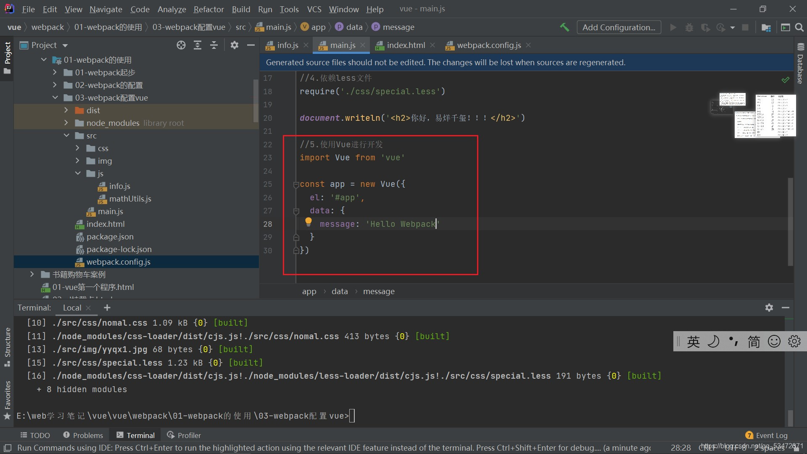This screenshot has width=807, height=454.
Task: Toggle IME English/Chinese 英 mode
Action: [693, 341]
